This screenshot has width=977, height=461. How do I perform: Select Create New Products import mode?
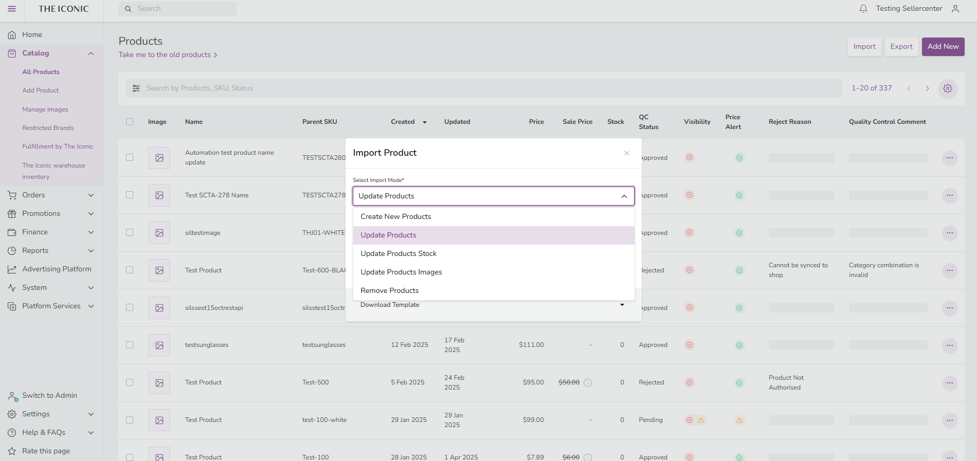coord(494,217)
